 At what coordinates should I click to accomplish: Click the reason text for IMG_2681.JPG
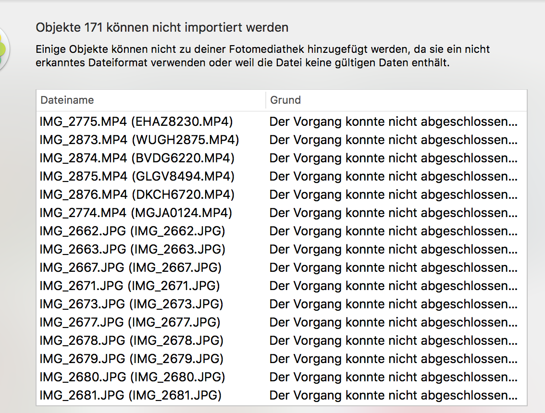point(393,396)
